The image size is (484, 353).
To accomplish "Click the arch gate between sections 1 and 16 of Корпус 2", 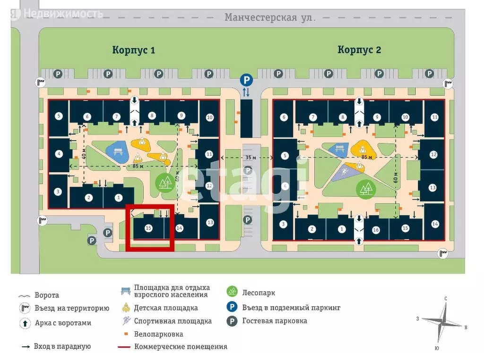I will [359, 229].
